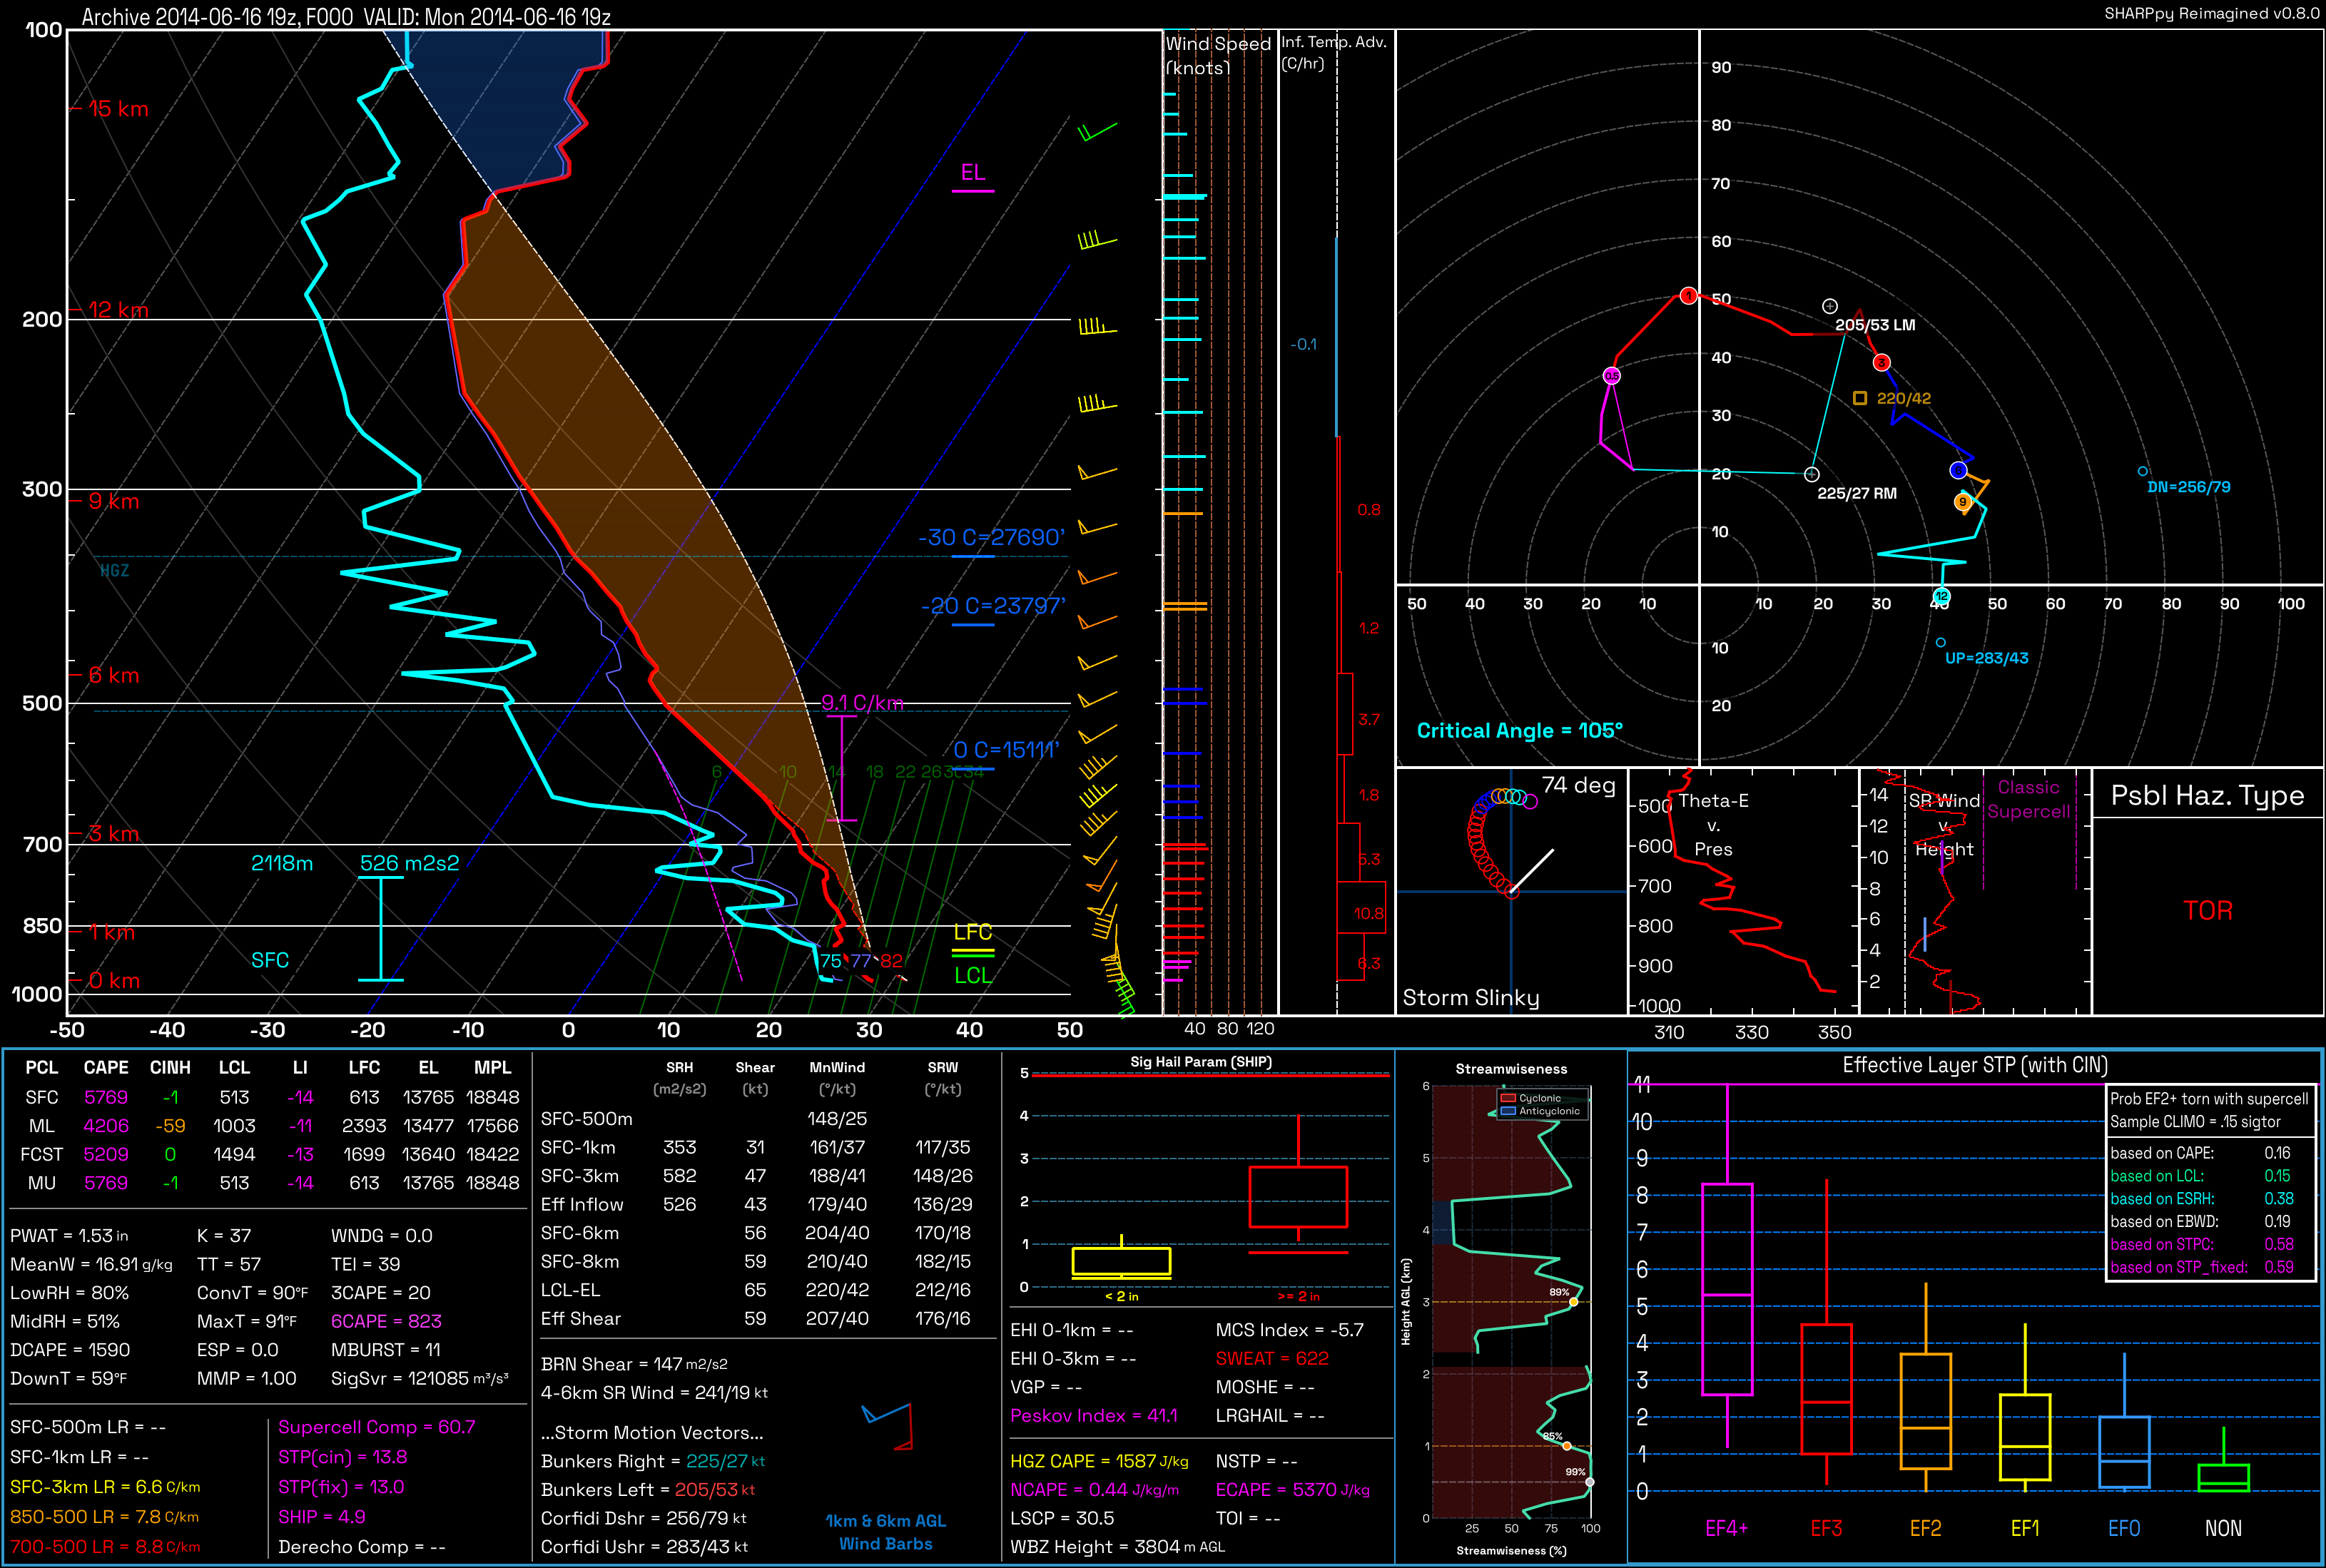Click the '74 deg' slinky angle value
The image size is (2326, 1568).
[x=1578, y=786]
